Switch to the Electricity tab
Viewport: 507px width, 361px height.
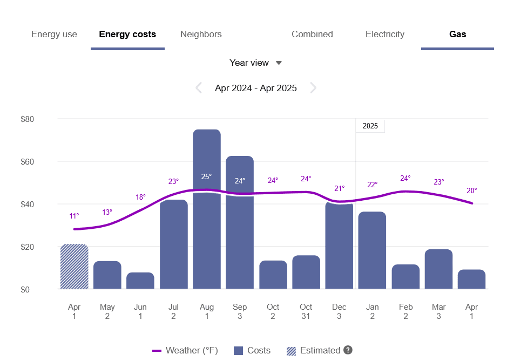tap(385, 34)
